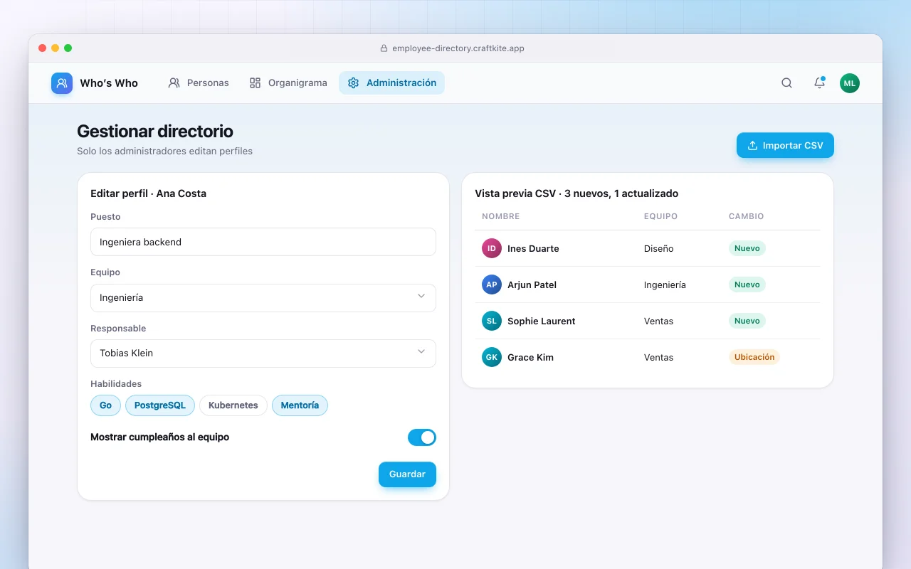Switch to the Organigrama tab

click(288, 83)
